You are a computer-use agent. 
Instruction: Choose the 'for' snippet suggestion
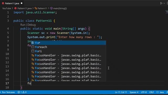69,43
